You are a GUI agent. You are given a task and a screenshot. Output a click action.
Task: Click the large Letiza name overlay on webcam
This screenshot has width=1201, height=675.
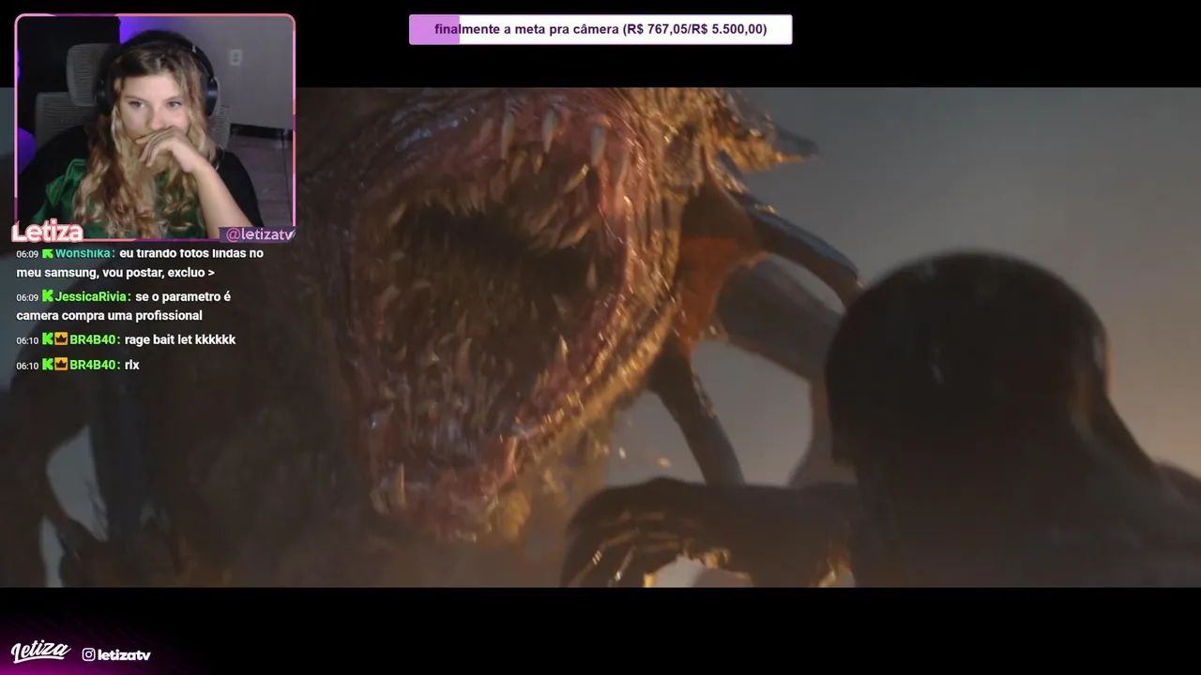coord(47,232)
